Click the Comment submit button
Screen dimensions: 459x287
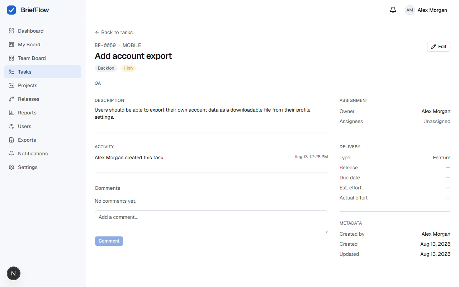pyautogui.click(x=109, y=241)
